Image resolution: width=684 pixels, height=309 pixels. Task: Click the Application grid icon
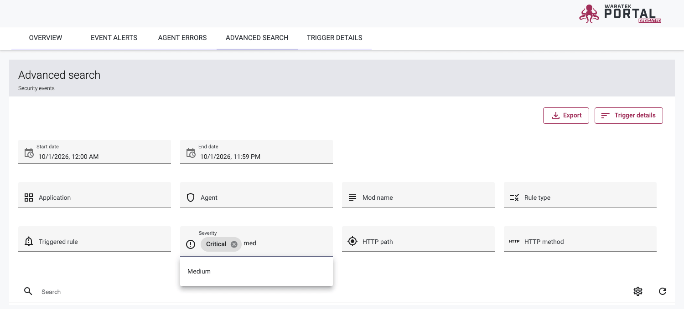point(29,198)
